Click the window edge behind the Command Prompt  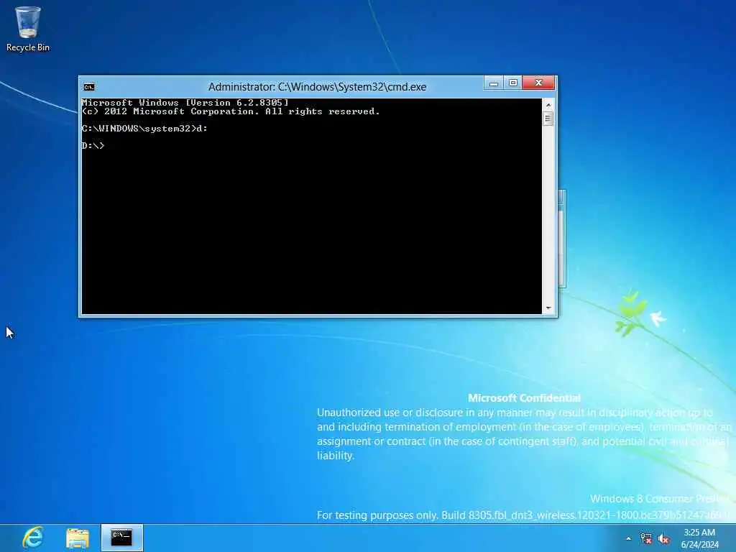pyautogui.click(x=562, y=239)
